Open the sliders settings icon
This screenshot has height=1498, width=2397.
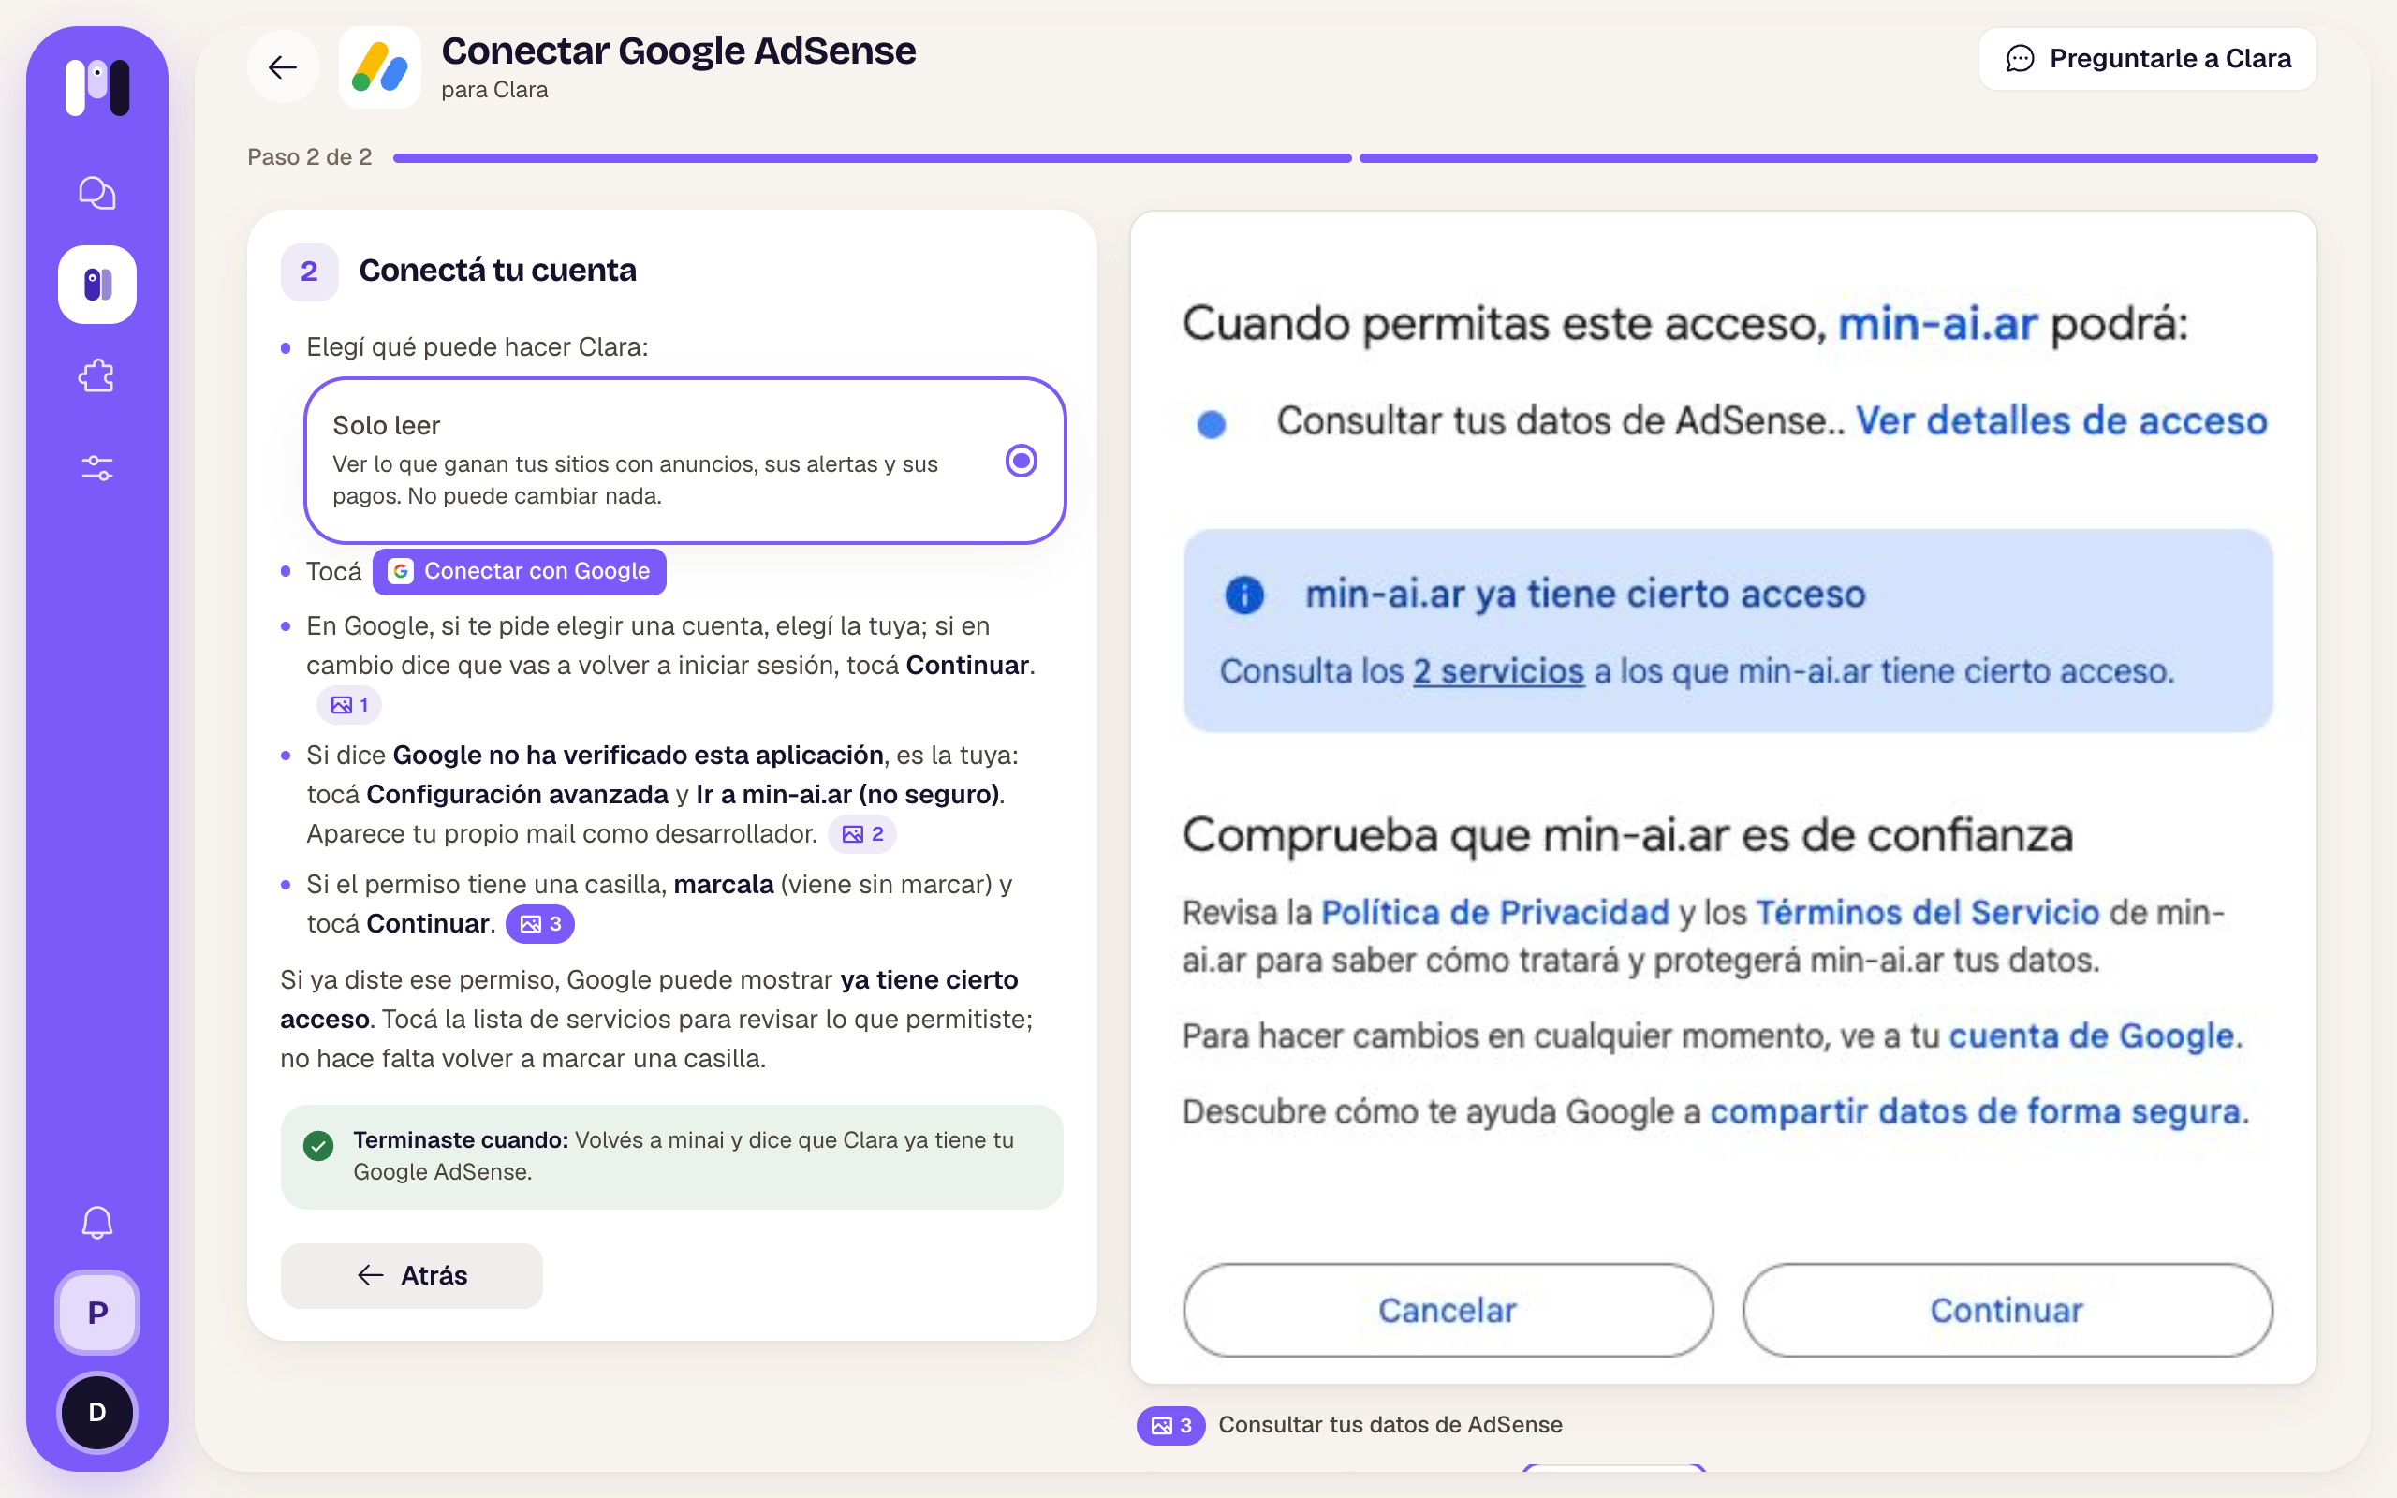[97, 467]
